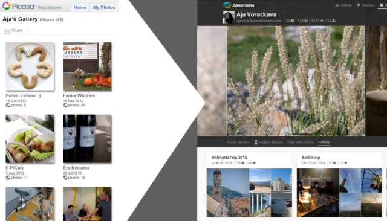387x221 pixels.
Task: Click the Share envelope icon
Action: pyautogui.click(x=7, y=31)
